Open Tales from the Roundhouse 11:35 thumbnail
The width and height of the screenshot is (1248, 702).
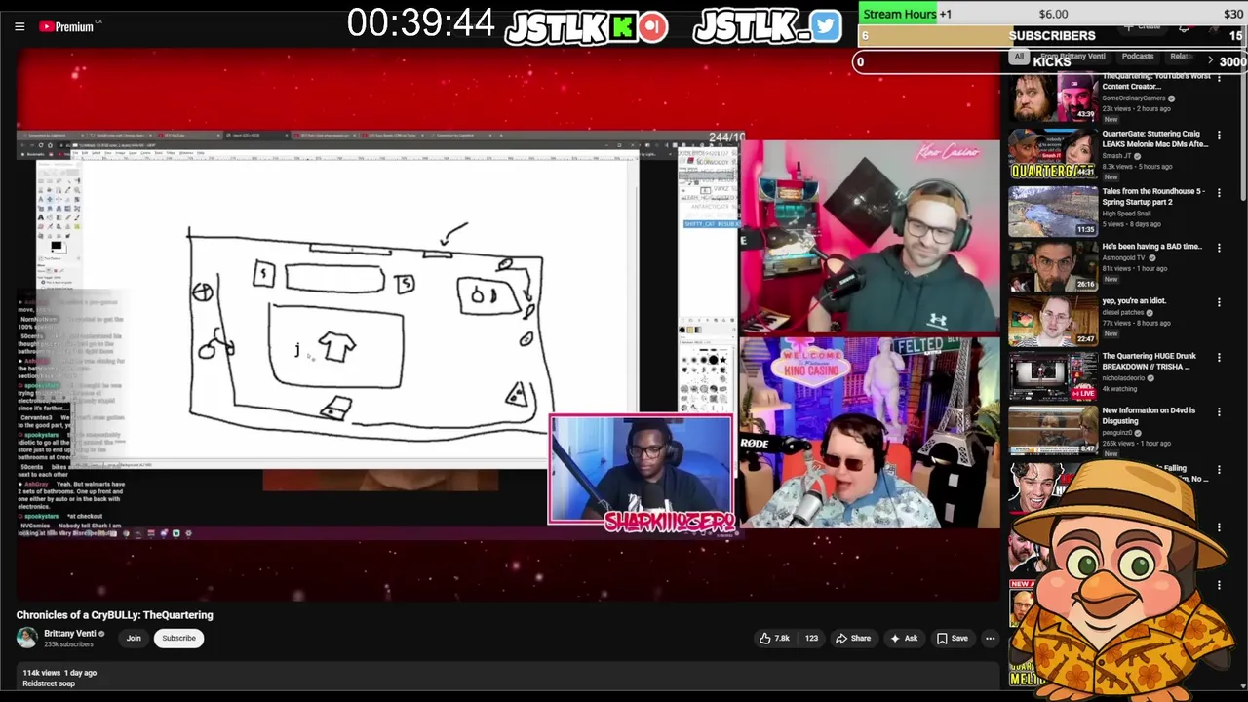tap(1052, 210)
